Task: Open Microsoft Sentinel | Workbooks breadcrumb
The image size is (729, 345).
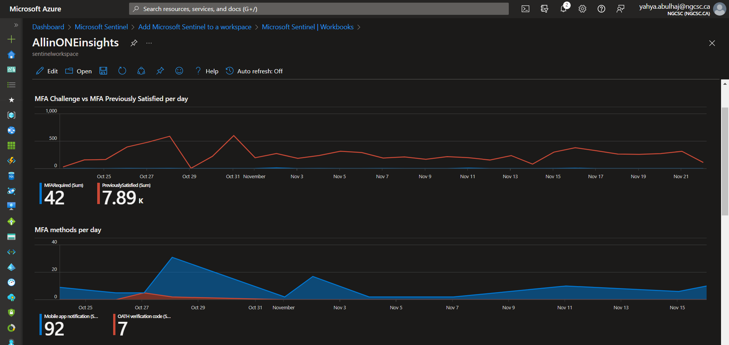Action: tap(308, 27)
